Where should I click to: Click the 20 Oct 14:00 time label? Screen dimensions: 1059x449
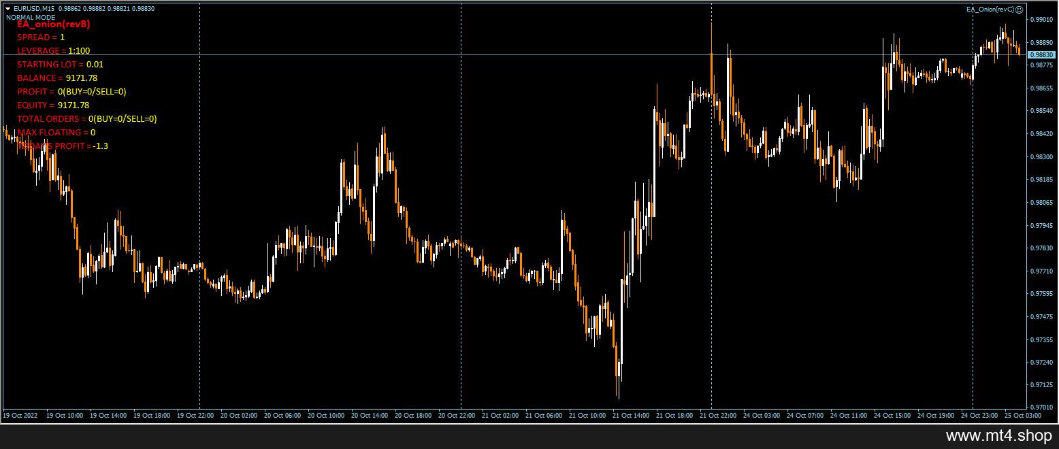(369, 415)
